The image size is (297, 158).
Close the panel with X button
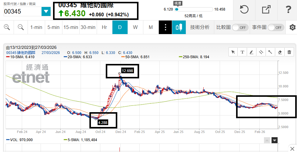[292, 149]
